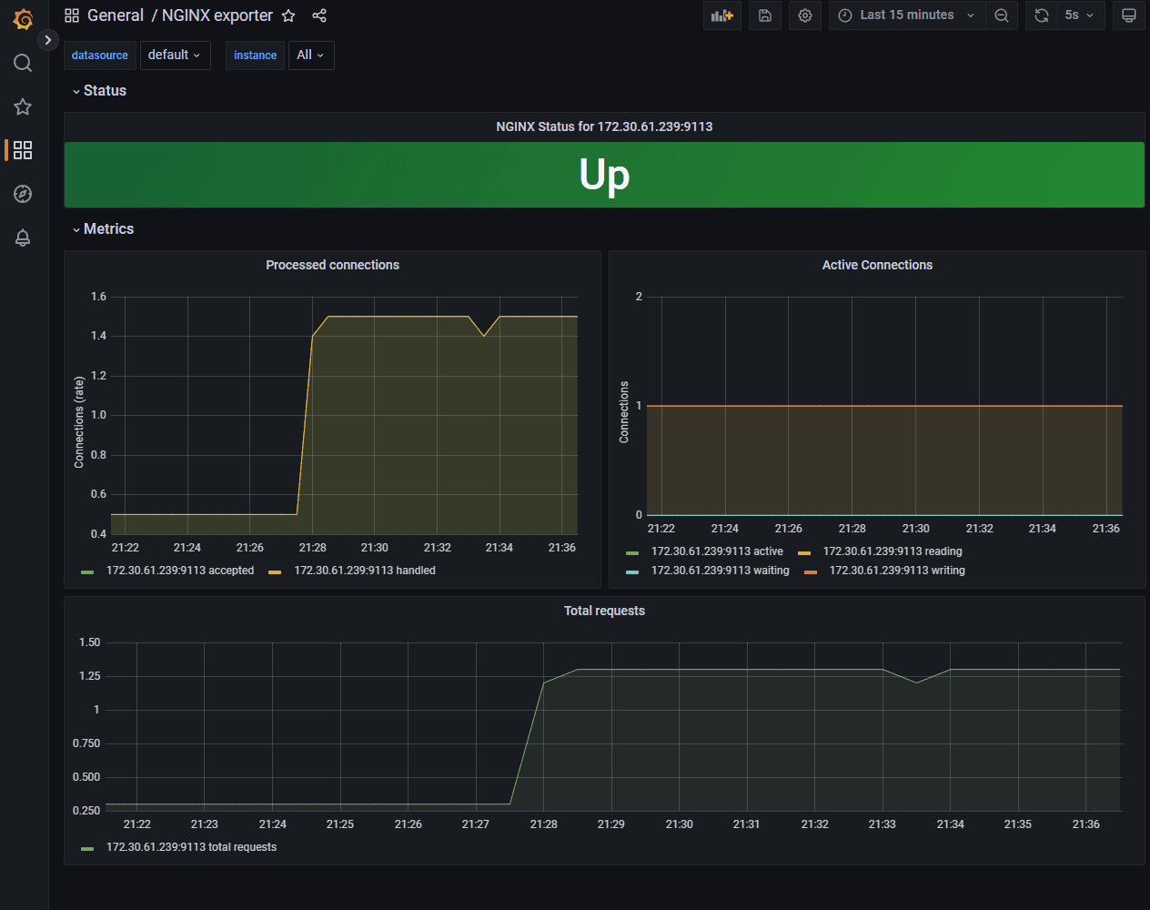Share dashboard using share icon

point(319,15)
